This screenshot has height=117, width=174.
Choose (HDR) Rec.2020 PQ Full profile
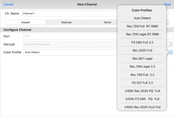click(142, 91)
